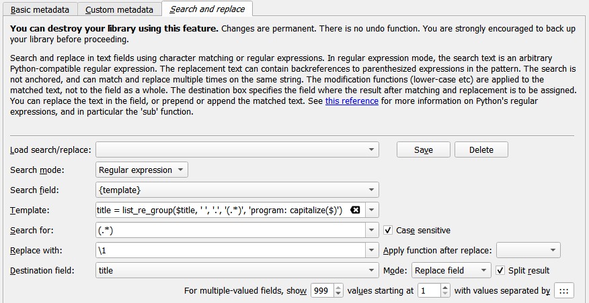Screen dimensions: 589x303
Task: Expand the Template history dropdown arrow
Action: pos(372,210)
